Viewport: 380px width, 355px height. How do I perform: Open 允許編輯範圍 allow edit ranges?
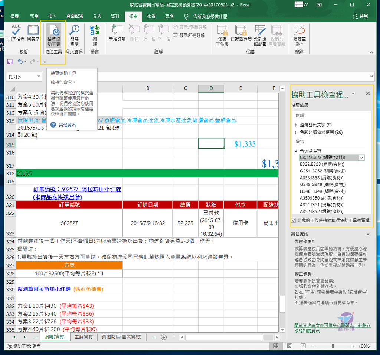pyautogui.click(x=260, y=35)
